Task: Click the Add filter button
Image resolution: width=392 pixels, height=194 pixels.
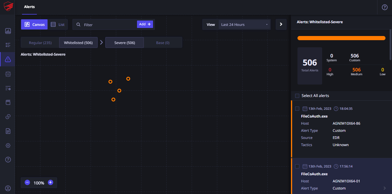Action: [x=145, y=24]
